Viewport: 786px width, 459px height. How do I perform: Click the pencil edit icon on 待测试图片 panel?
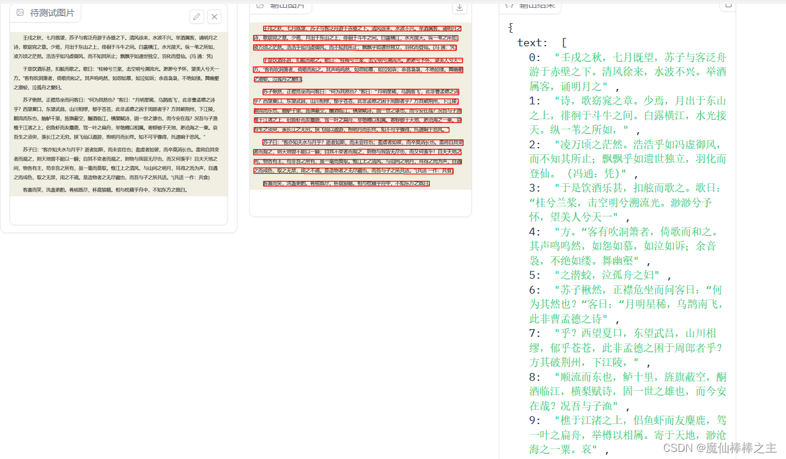196,17
